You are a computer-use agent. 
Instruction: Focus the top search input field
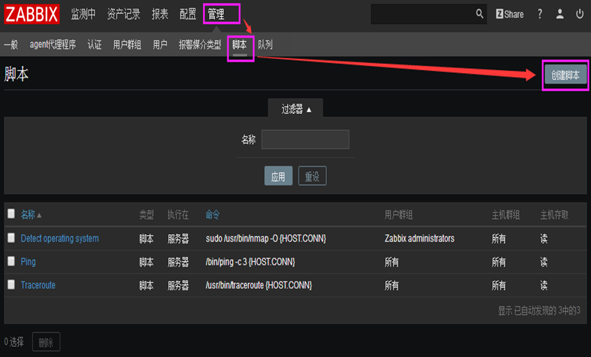click(423, 15)
